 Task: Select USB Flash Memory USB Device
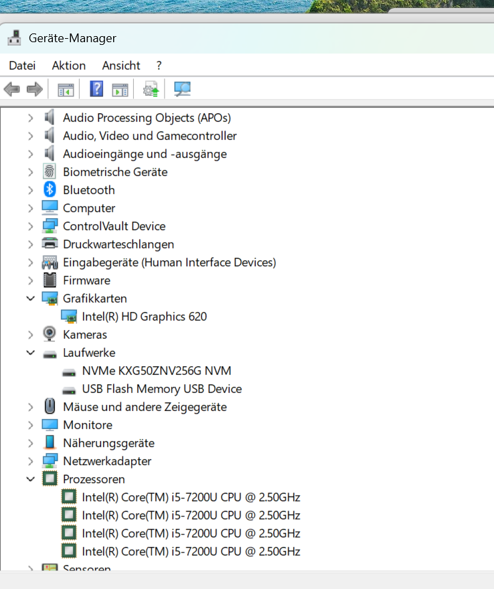click(x=162, y=389)
